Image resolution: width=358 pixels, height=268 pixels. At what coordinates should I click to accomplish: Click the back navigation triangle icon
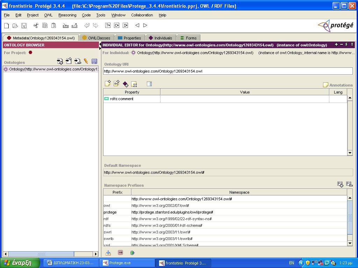[x=137, y=25]
